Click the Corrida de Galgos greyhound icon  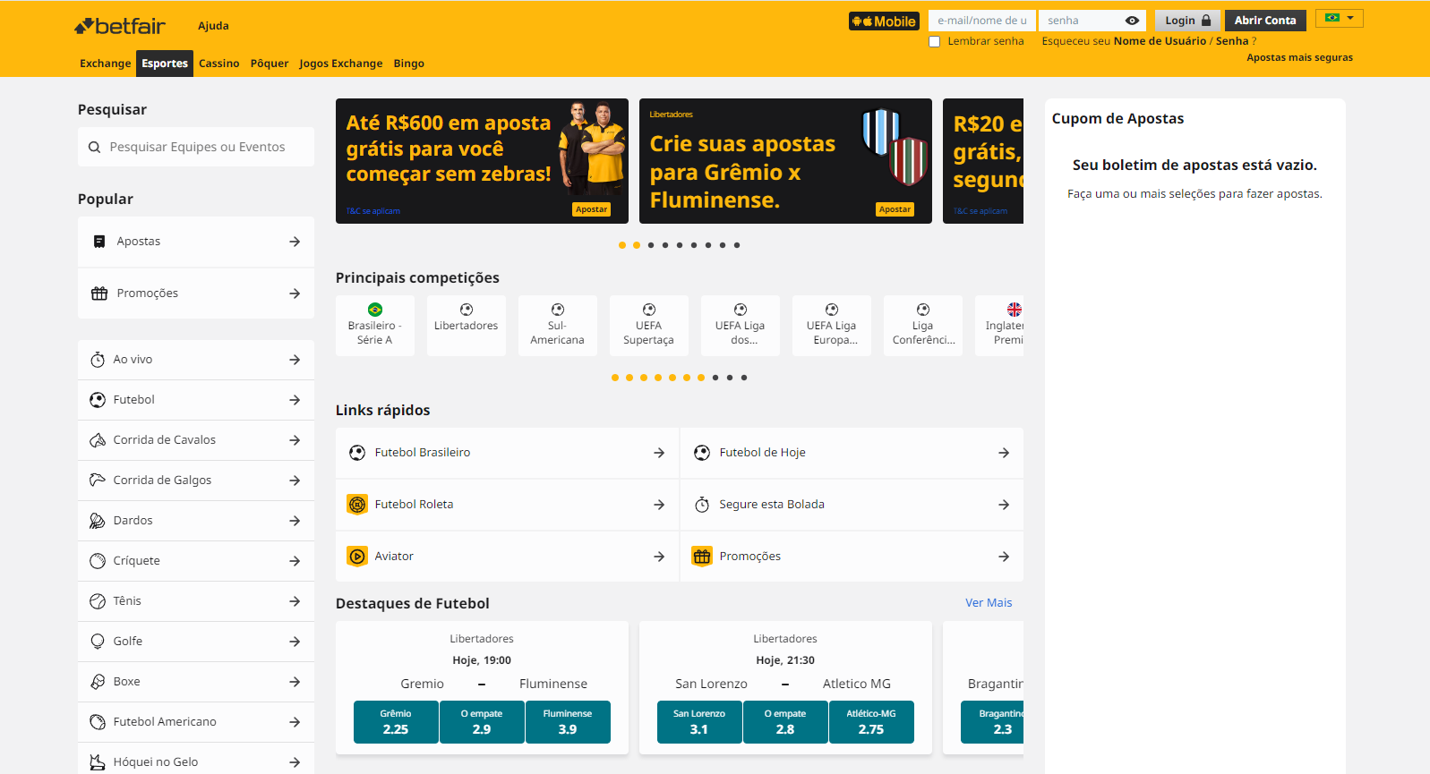coord(98,481)
